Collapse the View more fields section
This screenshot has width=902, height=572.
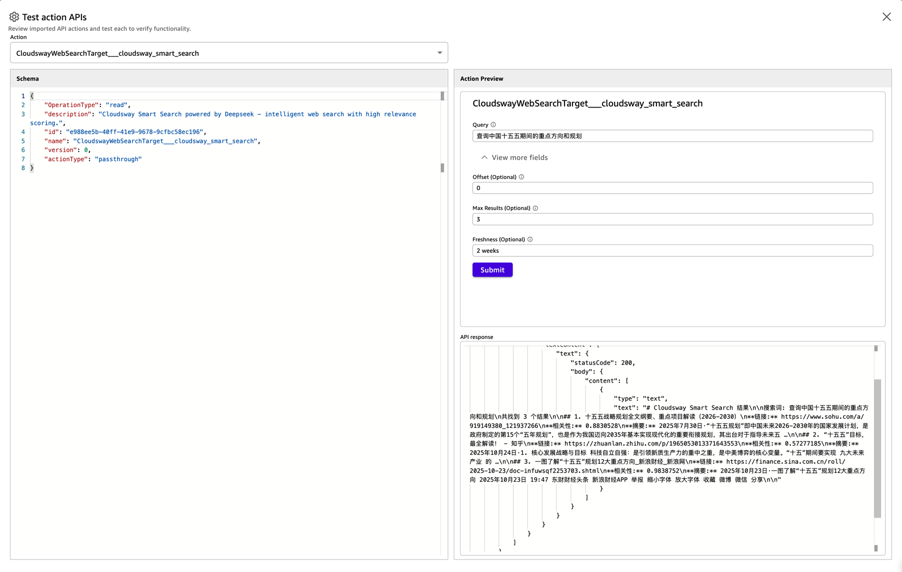click(x=514, y=158)
